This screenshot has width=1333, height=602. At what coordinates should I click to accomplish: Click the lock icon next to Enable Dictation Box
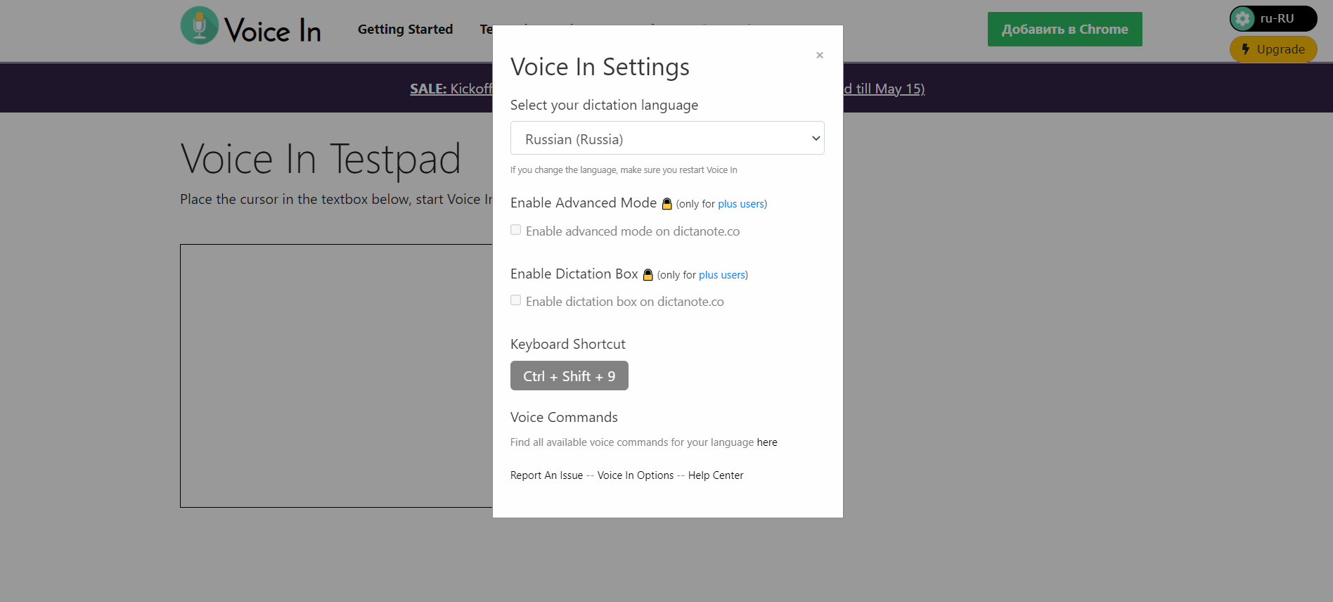pos(648,275)
